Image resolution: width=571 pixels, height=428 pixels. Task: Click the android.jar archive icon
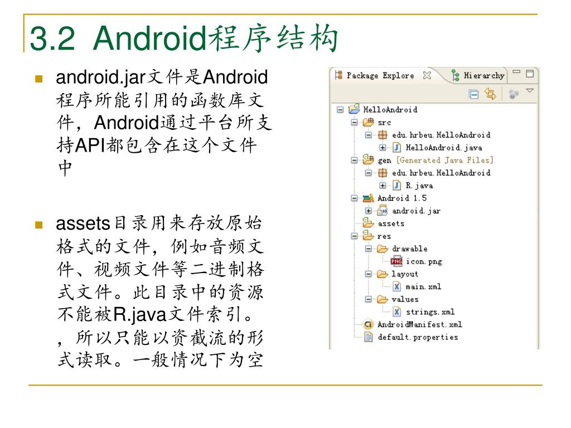[x=383, y=211]
